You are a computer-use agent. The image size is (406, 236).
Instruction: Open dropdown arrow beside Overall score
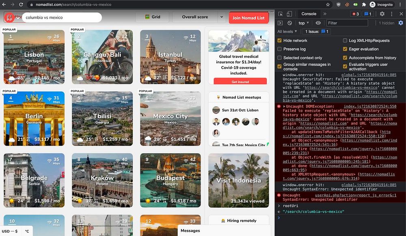[x=222, y=17]
